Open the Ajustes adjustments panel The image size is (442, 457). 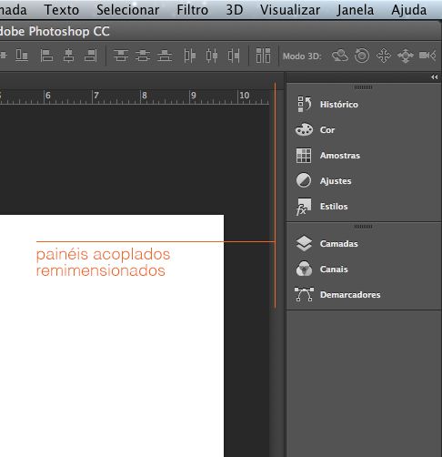tap(324, 180)
